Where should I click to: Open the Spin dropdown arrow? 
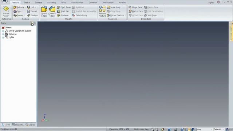[x=23, y=11]
